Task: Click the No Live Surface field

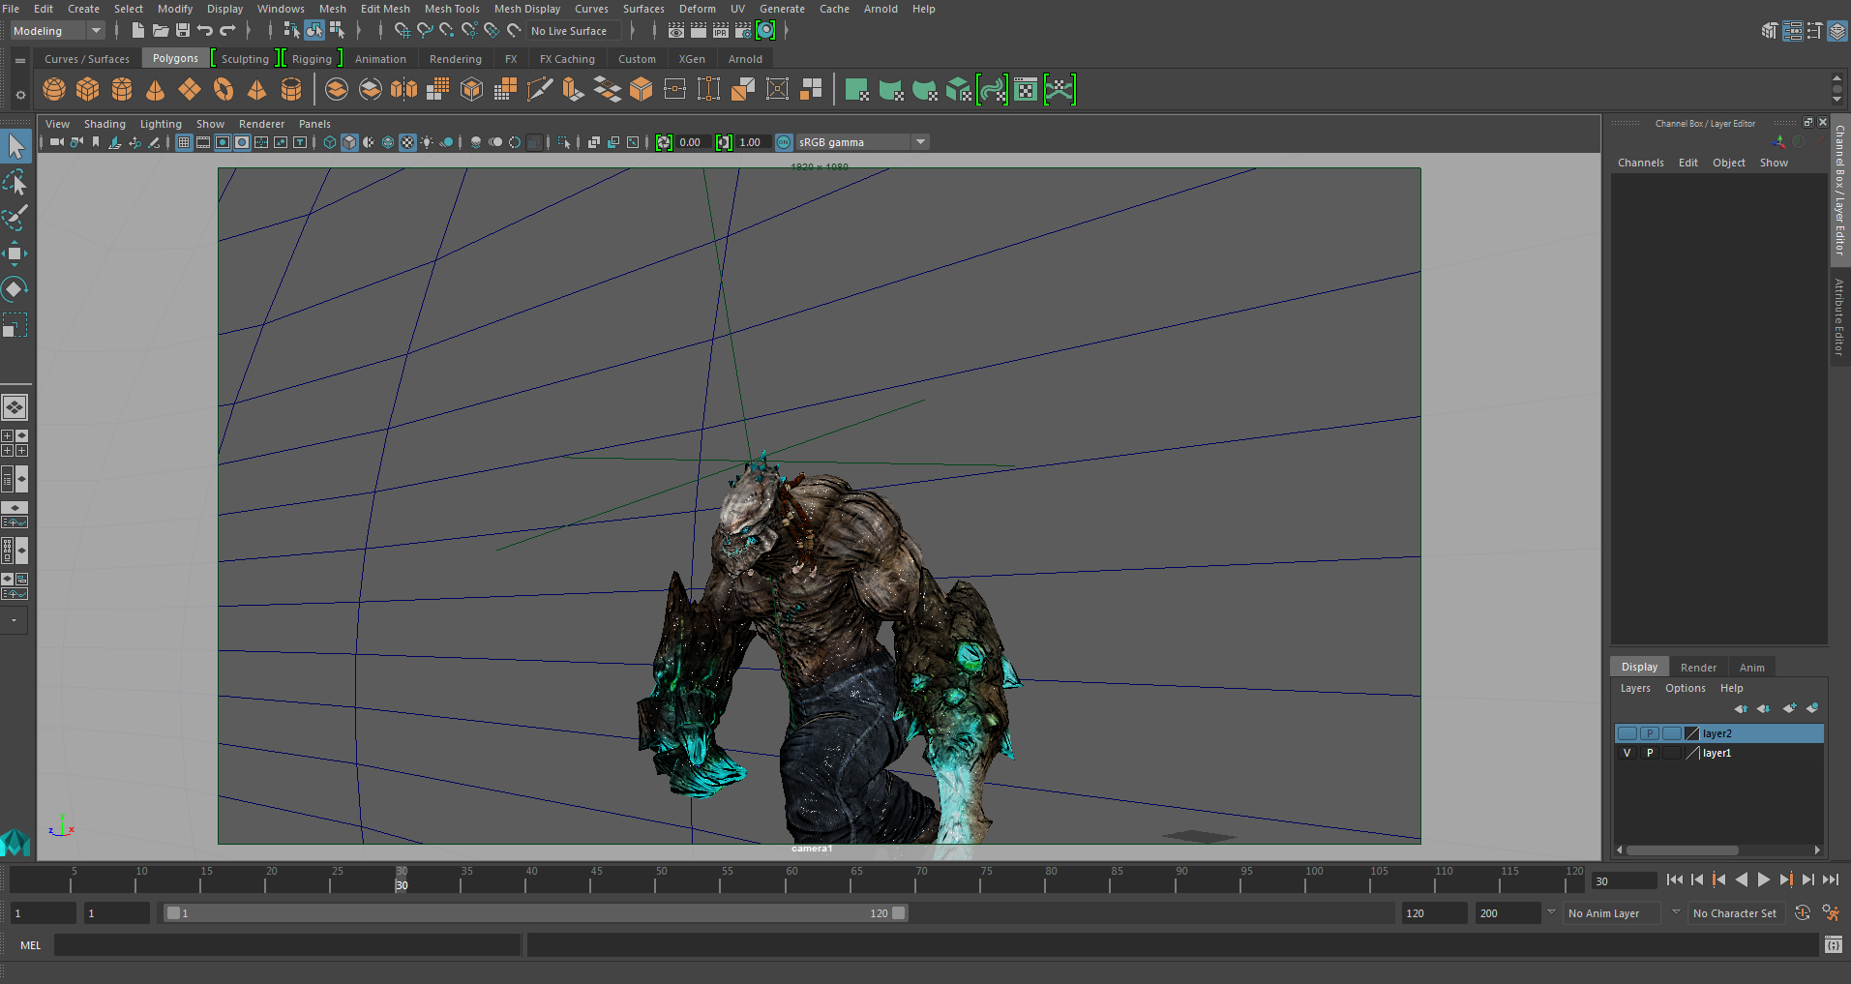Action: point(573,31)
